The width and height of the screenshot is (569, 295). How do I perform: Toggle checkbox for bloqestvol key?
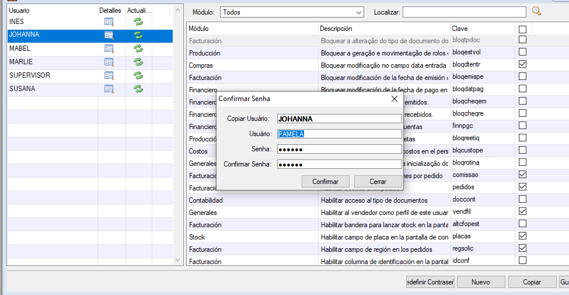522,52
